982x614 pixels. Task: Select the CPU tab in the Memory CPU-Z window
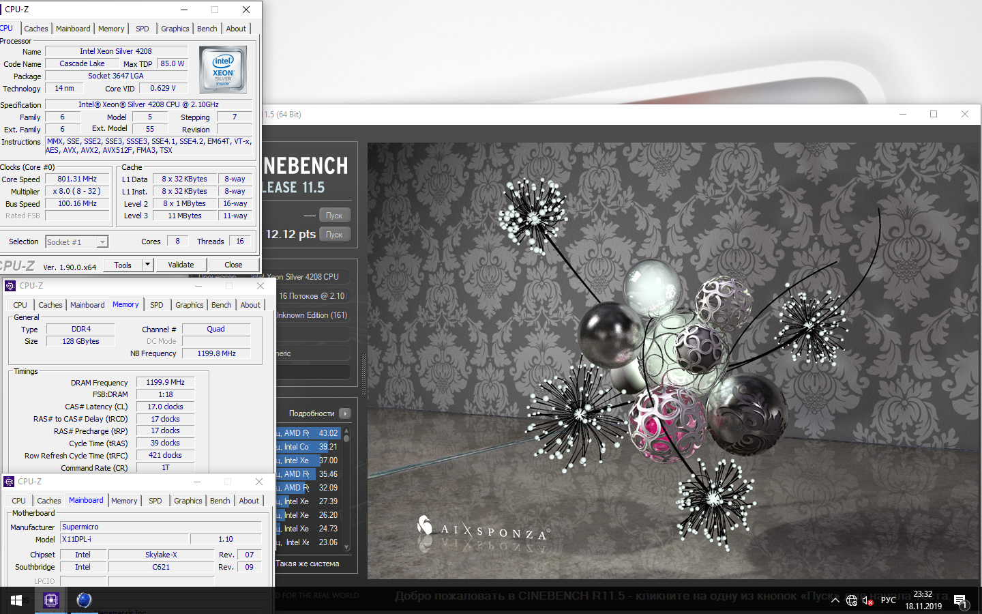20,305
